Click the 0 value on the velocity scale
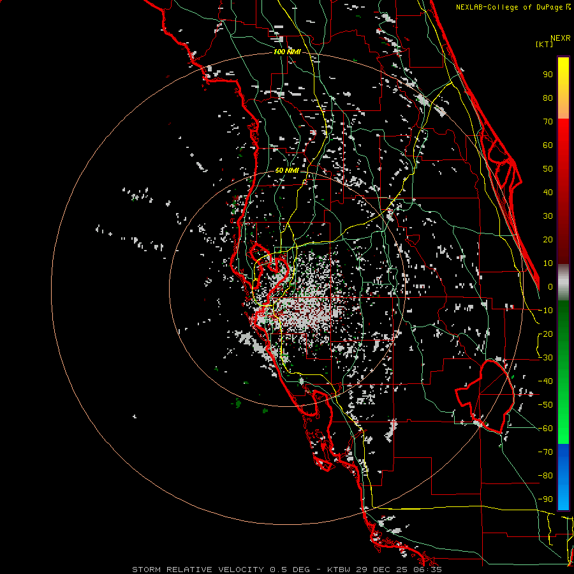This screenshot has width=574, height=574. click(x=550, y=286)
